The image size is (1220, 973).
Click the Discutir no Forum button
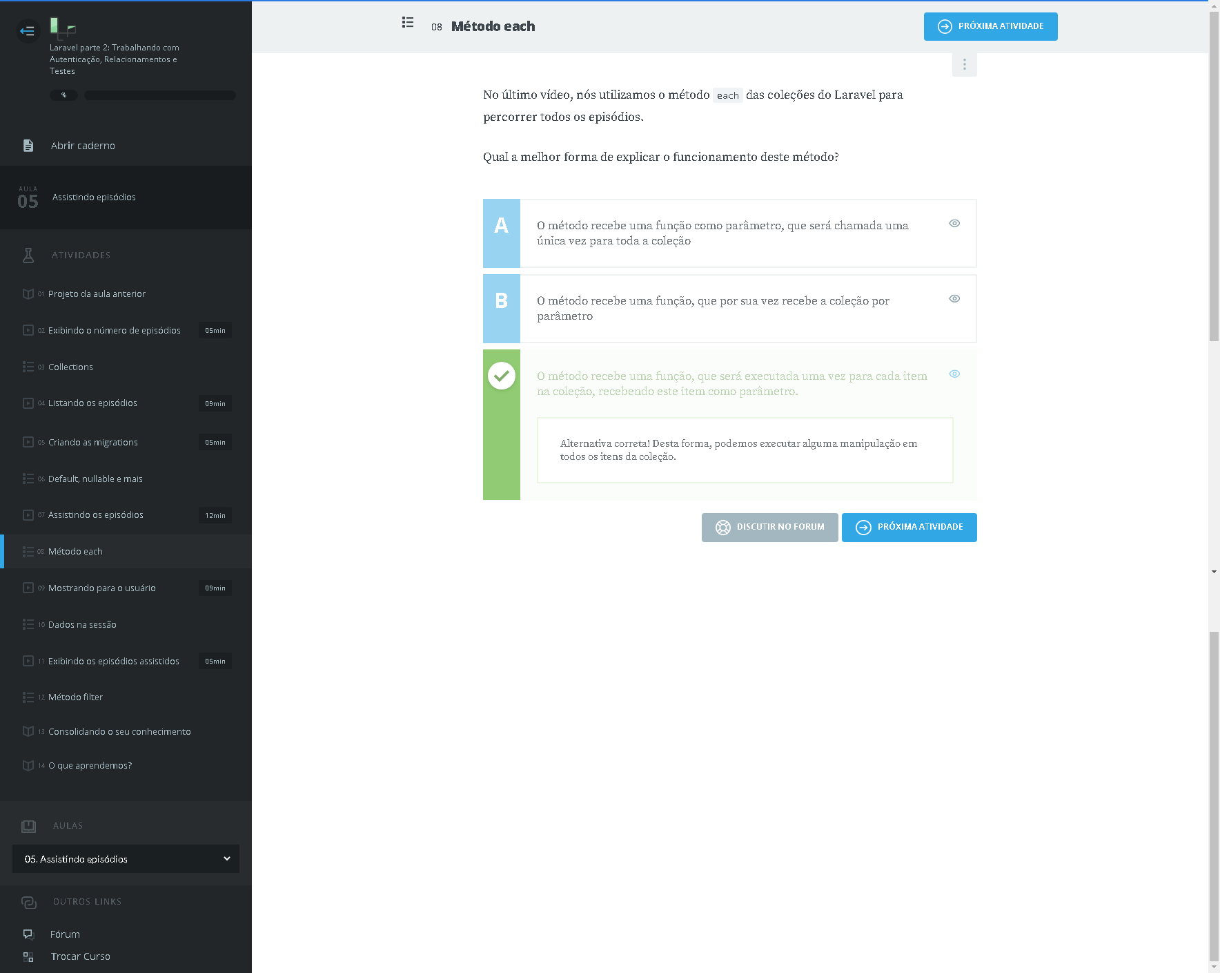point(769,528)
